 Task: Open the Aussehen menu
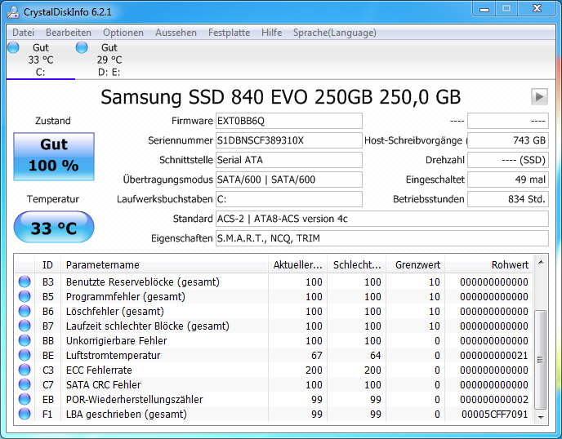(176, 33)
